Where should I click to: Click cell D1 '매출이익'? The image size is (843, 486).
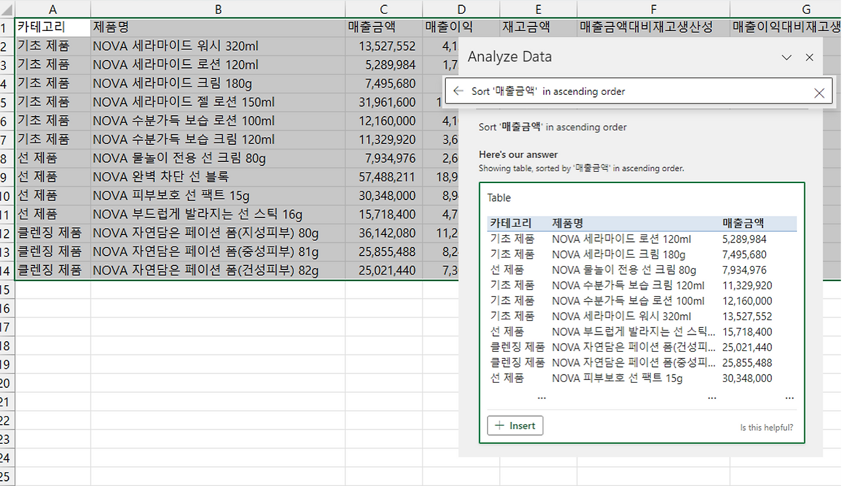coord(461,27)
